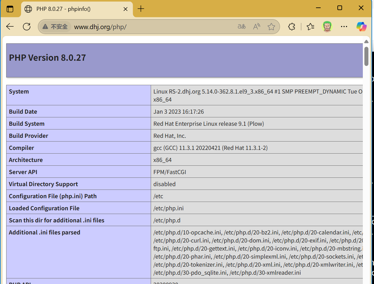Start Read aloud from address bar
Viewport: 374px width, 284px height.
[x=256, y=27]
